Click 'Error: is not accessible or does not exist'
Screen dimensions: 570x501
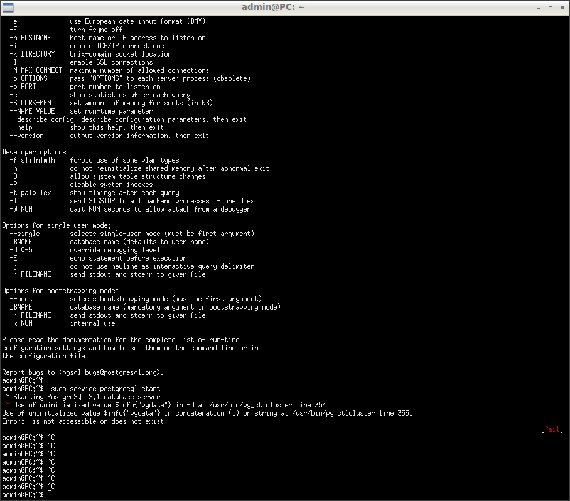(x=83, y=421)
